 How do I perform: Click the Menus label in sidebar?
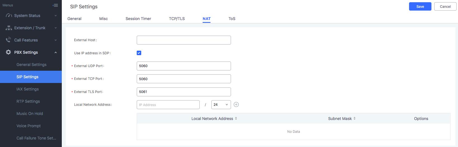click(8, 5)
